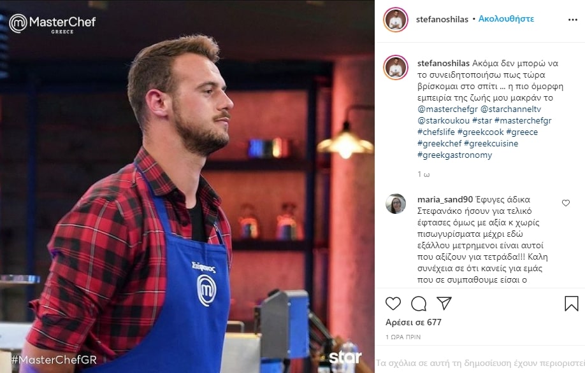Screen dimensions: 585x373
Task: Open the #greekgastronomy hashtag
Action: pos(454,155)
